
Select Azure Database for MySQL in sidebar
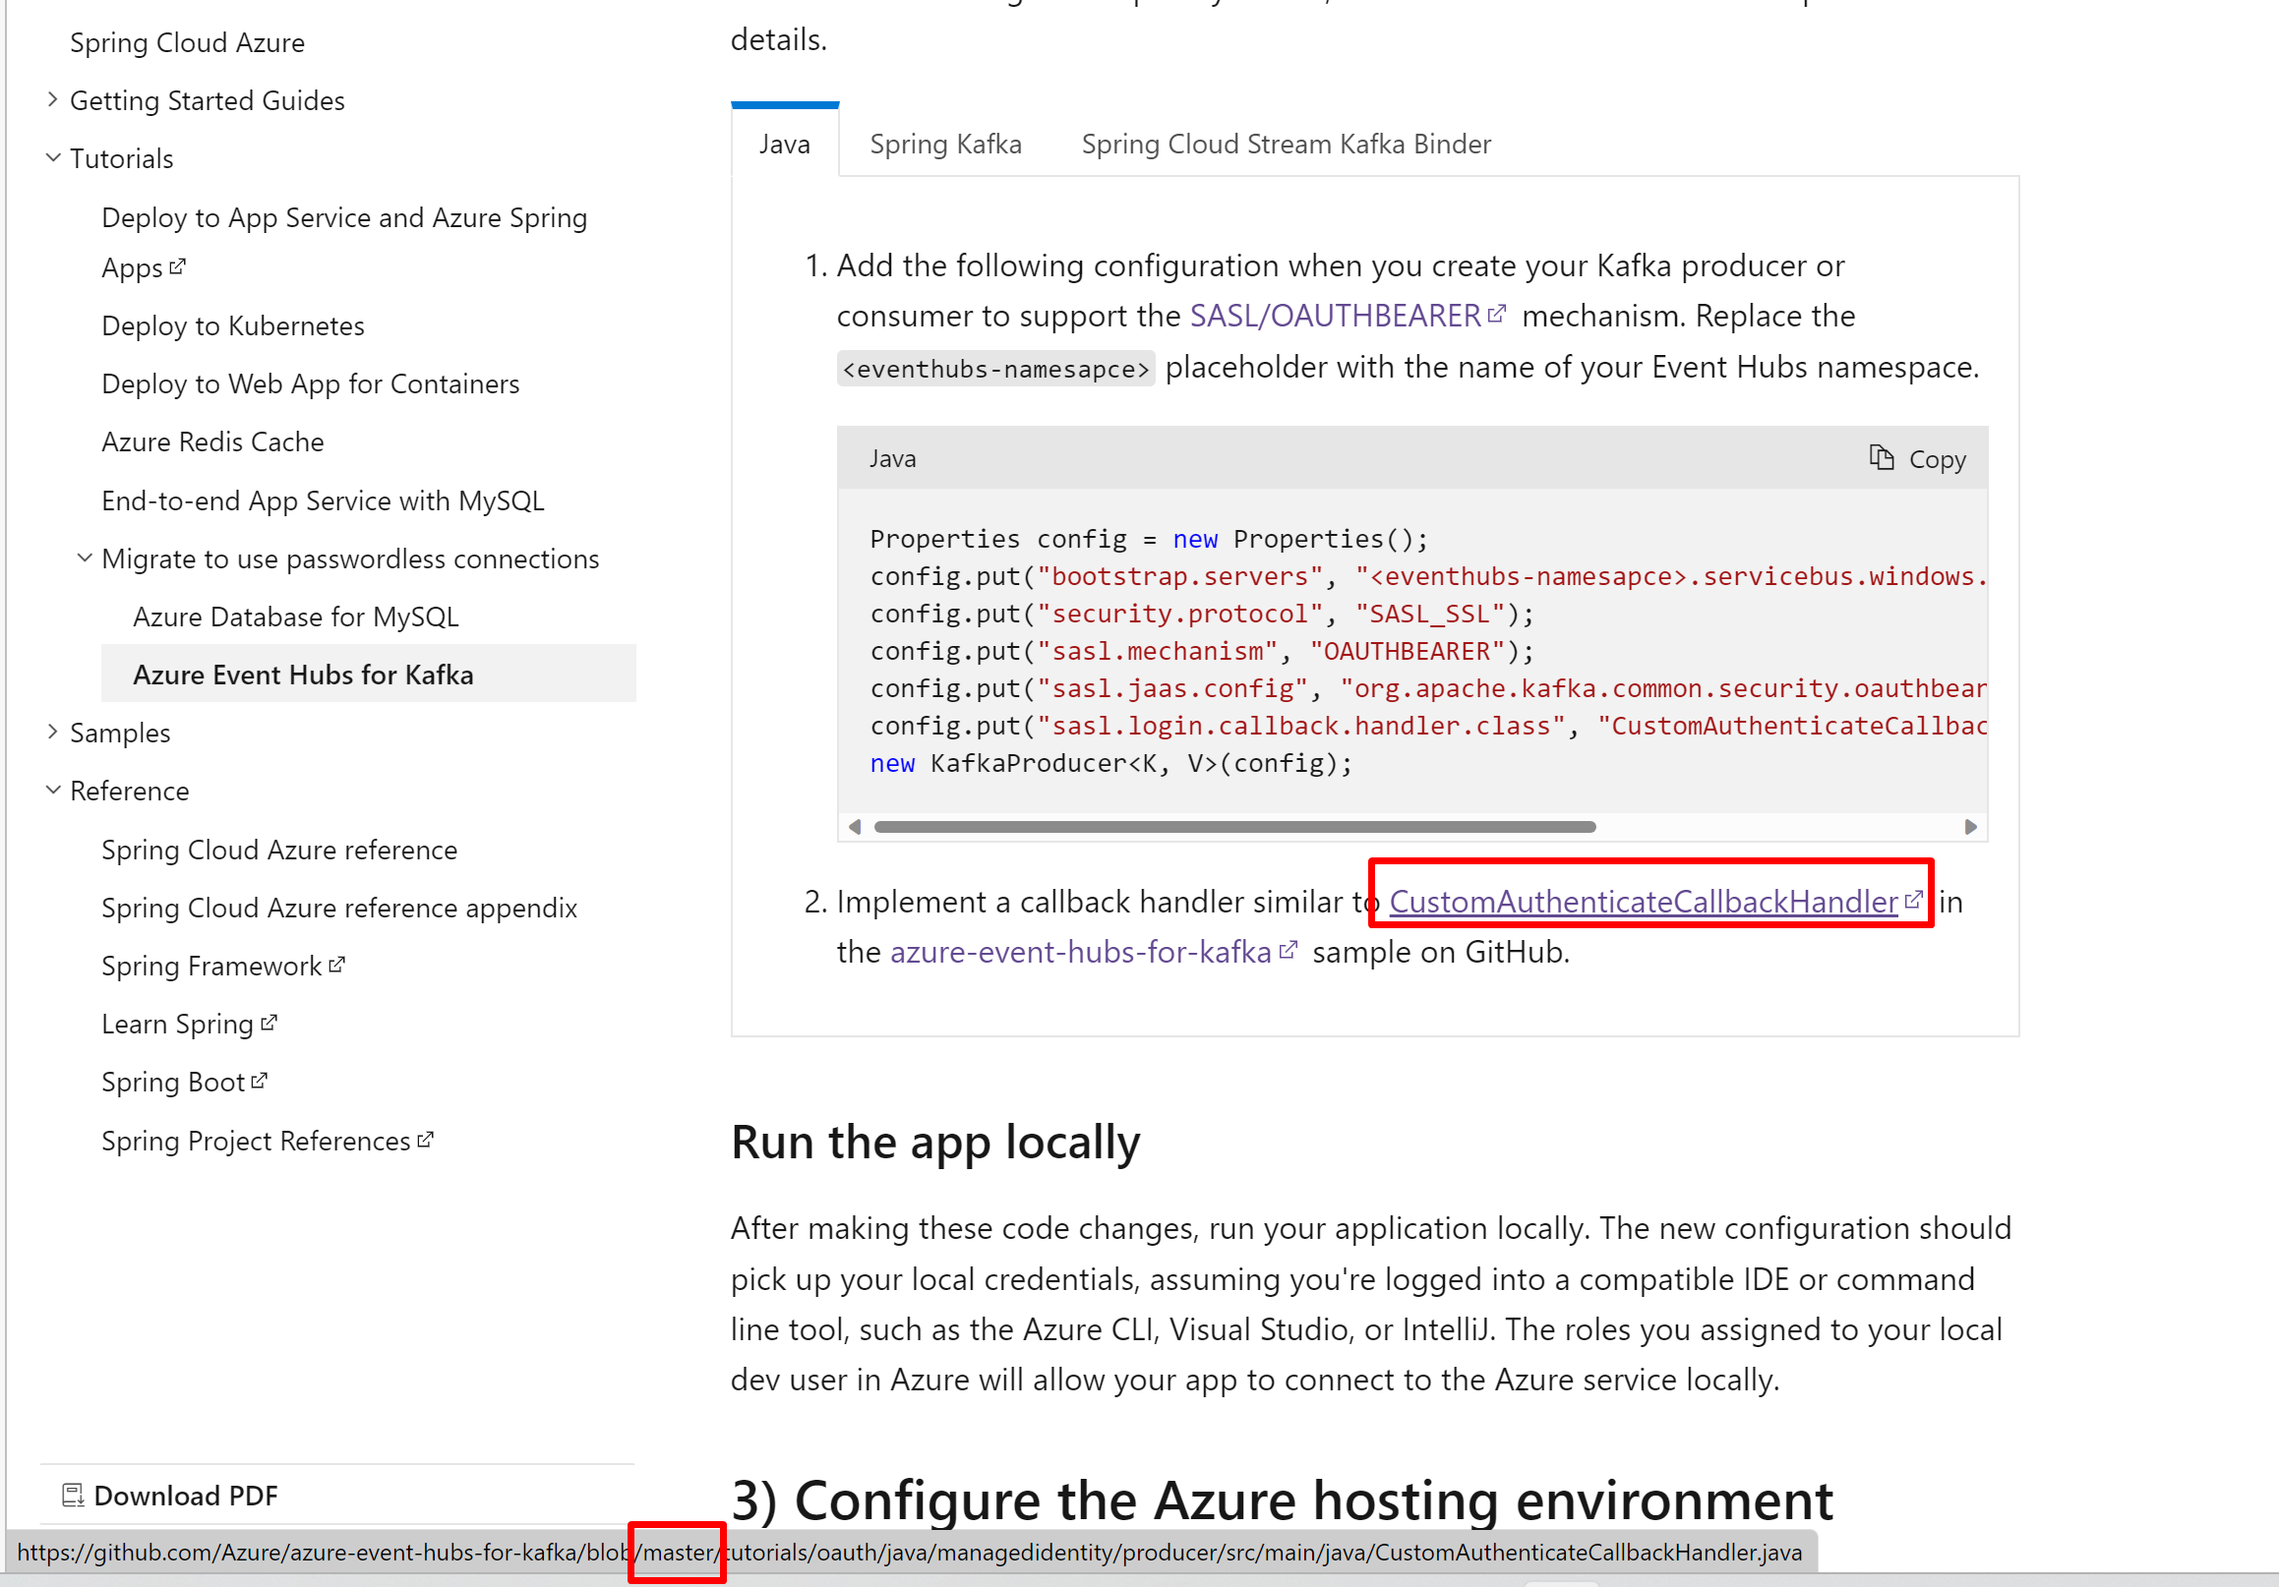point(295,616)
